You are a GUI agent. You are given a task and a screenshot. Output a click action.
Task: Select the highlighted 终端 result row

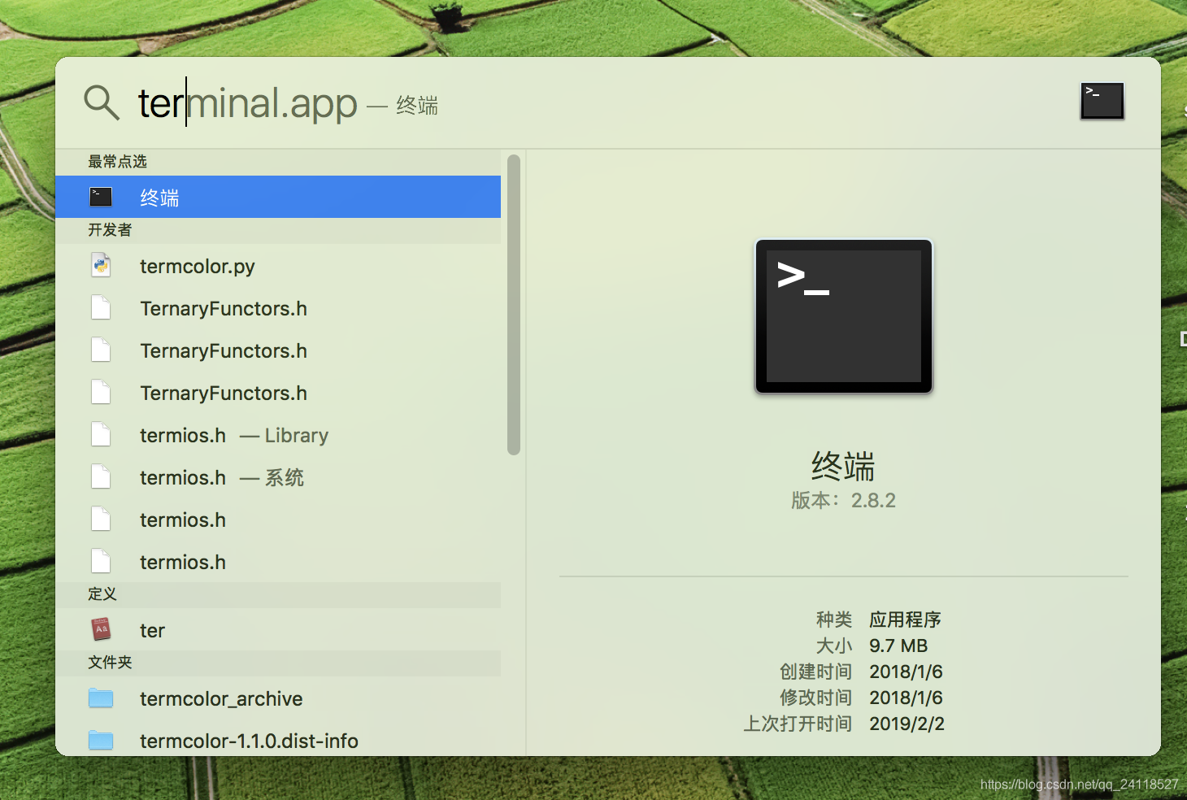click(x=278, y=197)
